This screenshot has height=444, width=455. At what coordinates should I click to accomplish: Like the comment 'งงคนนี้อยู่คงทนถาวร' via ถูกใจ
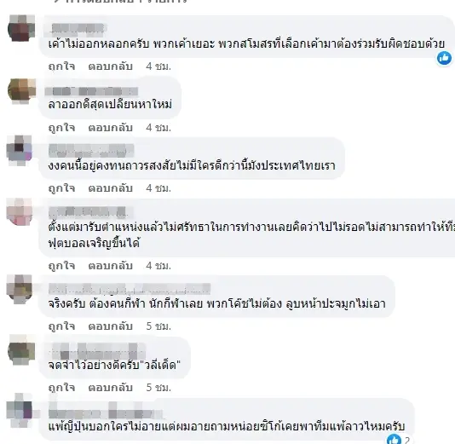tap(61, 188)
